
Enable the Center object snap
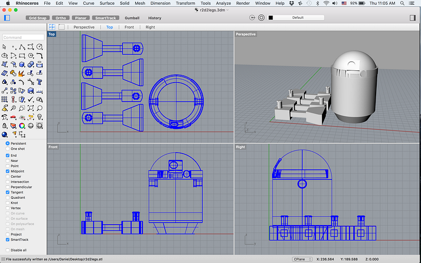(x=7, y=177)
